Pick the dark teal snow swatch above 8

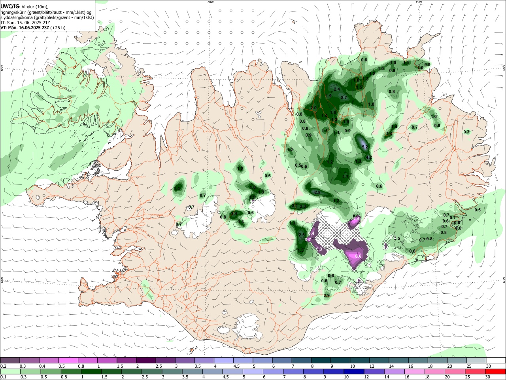[x=321, y=360]
